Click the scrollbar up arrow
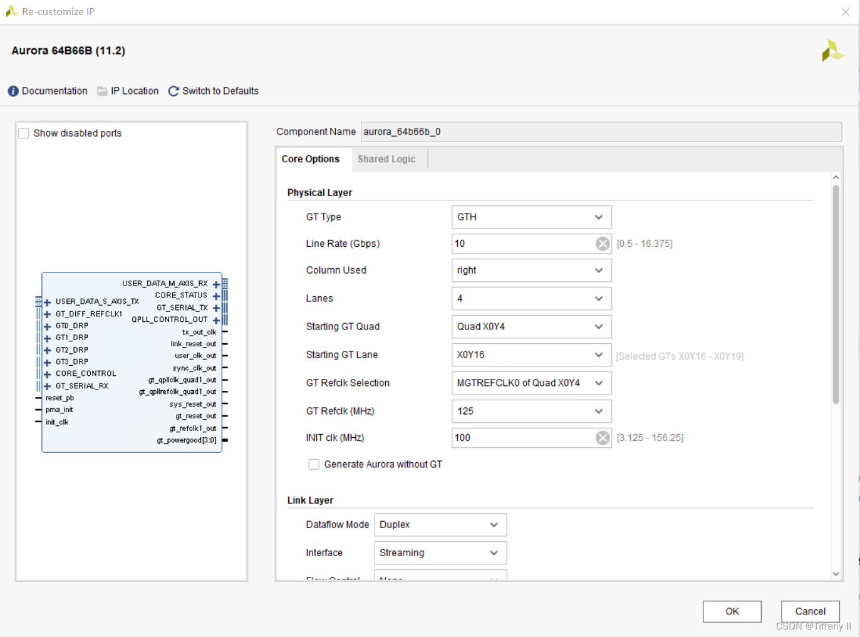The image size is (860, 637). 836,178
